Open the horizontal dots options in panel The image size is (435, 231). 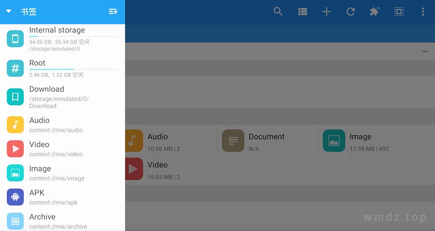click(425, 51)
